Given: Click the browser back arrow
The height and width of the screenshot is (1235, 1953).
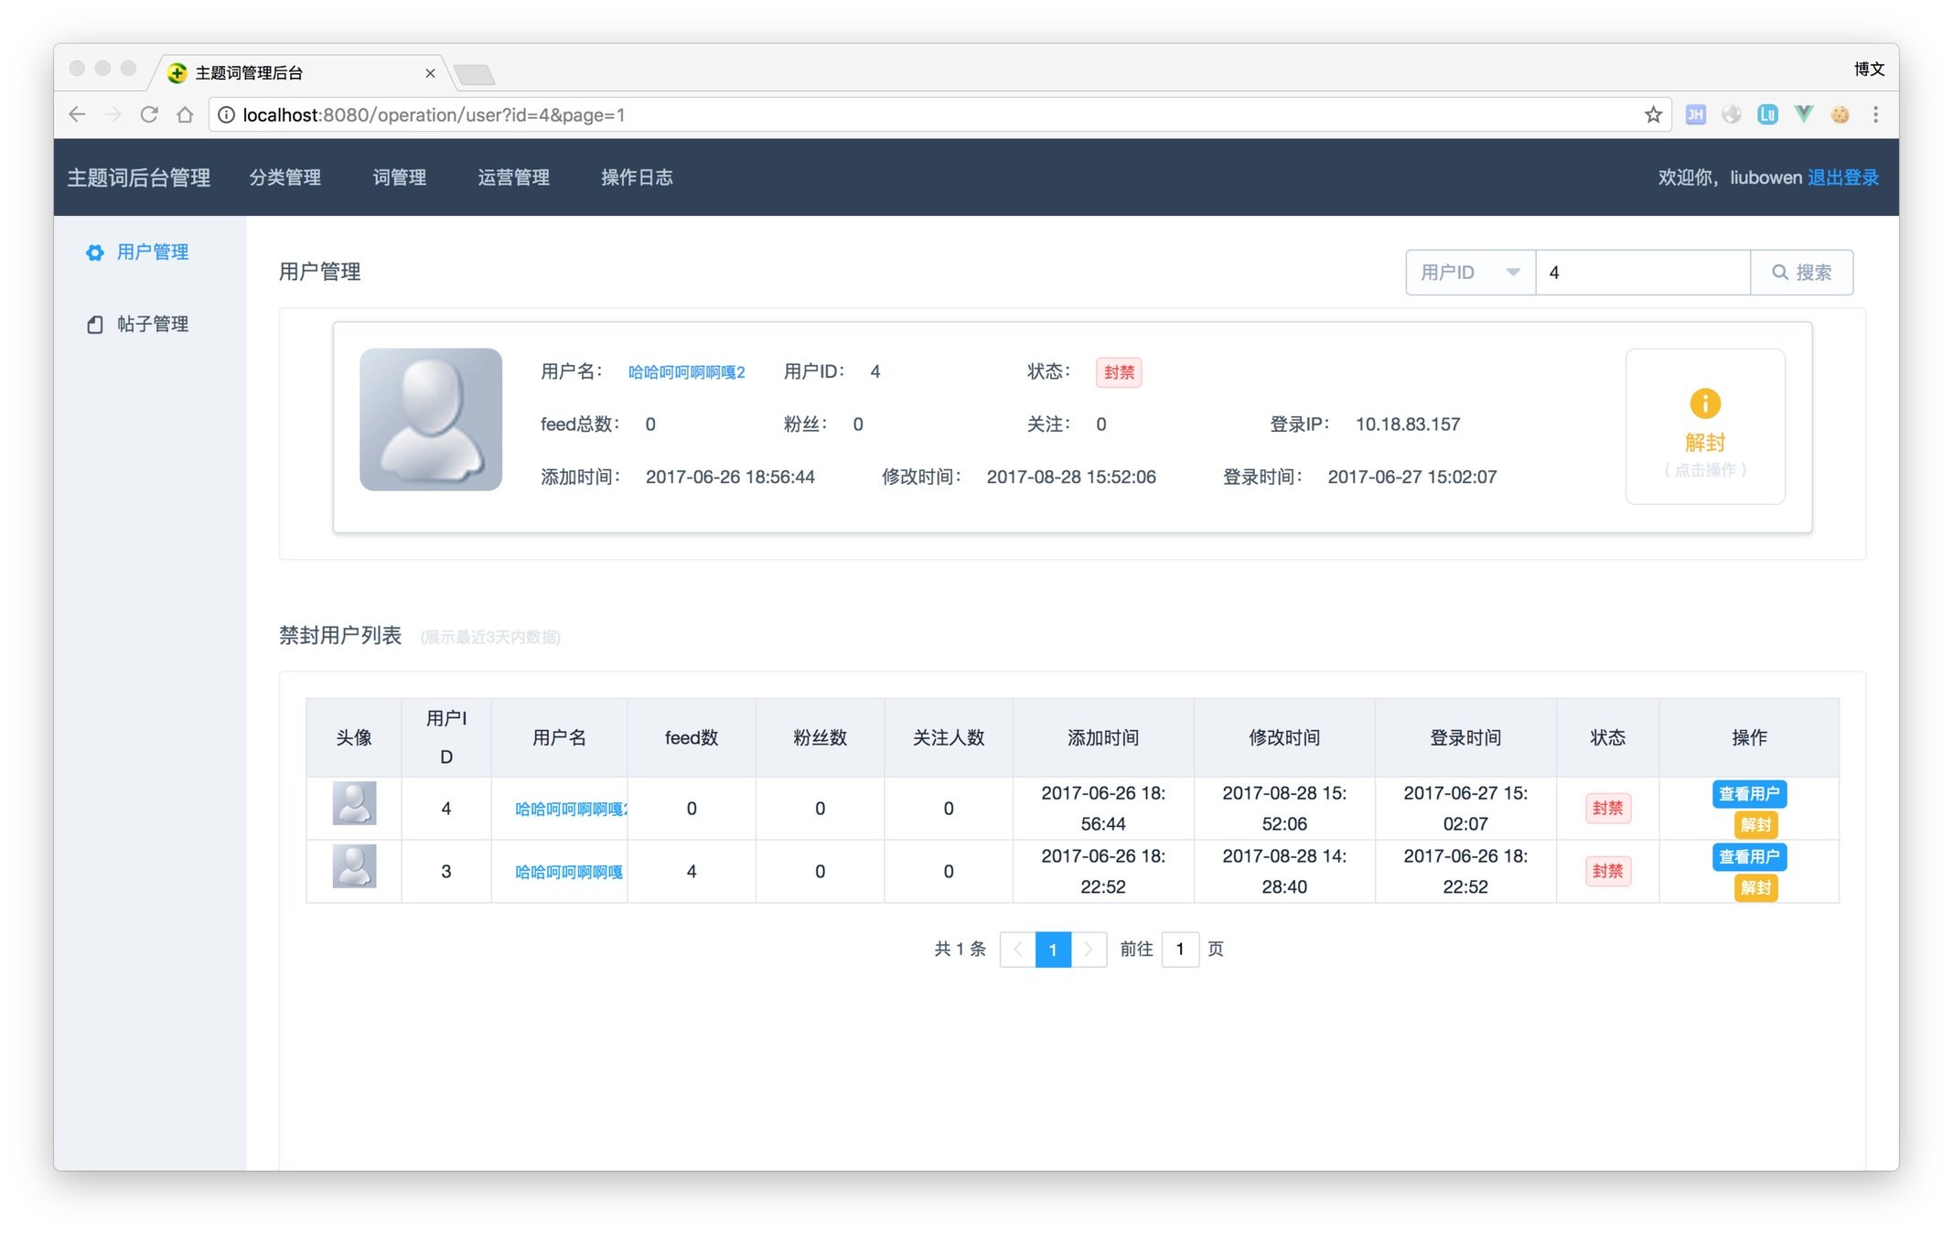Looking at the screenshot, I should point(78,114).
